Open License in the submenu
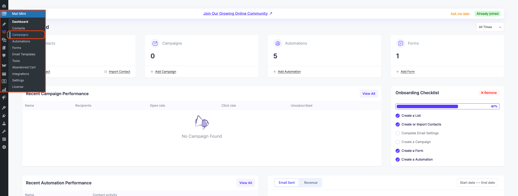This screenshot has height=196, width=518. point(18,87)
